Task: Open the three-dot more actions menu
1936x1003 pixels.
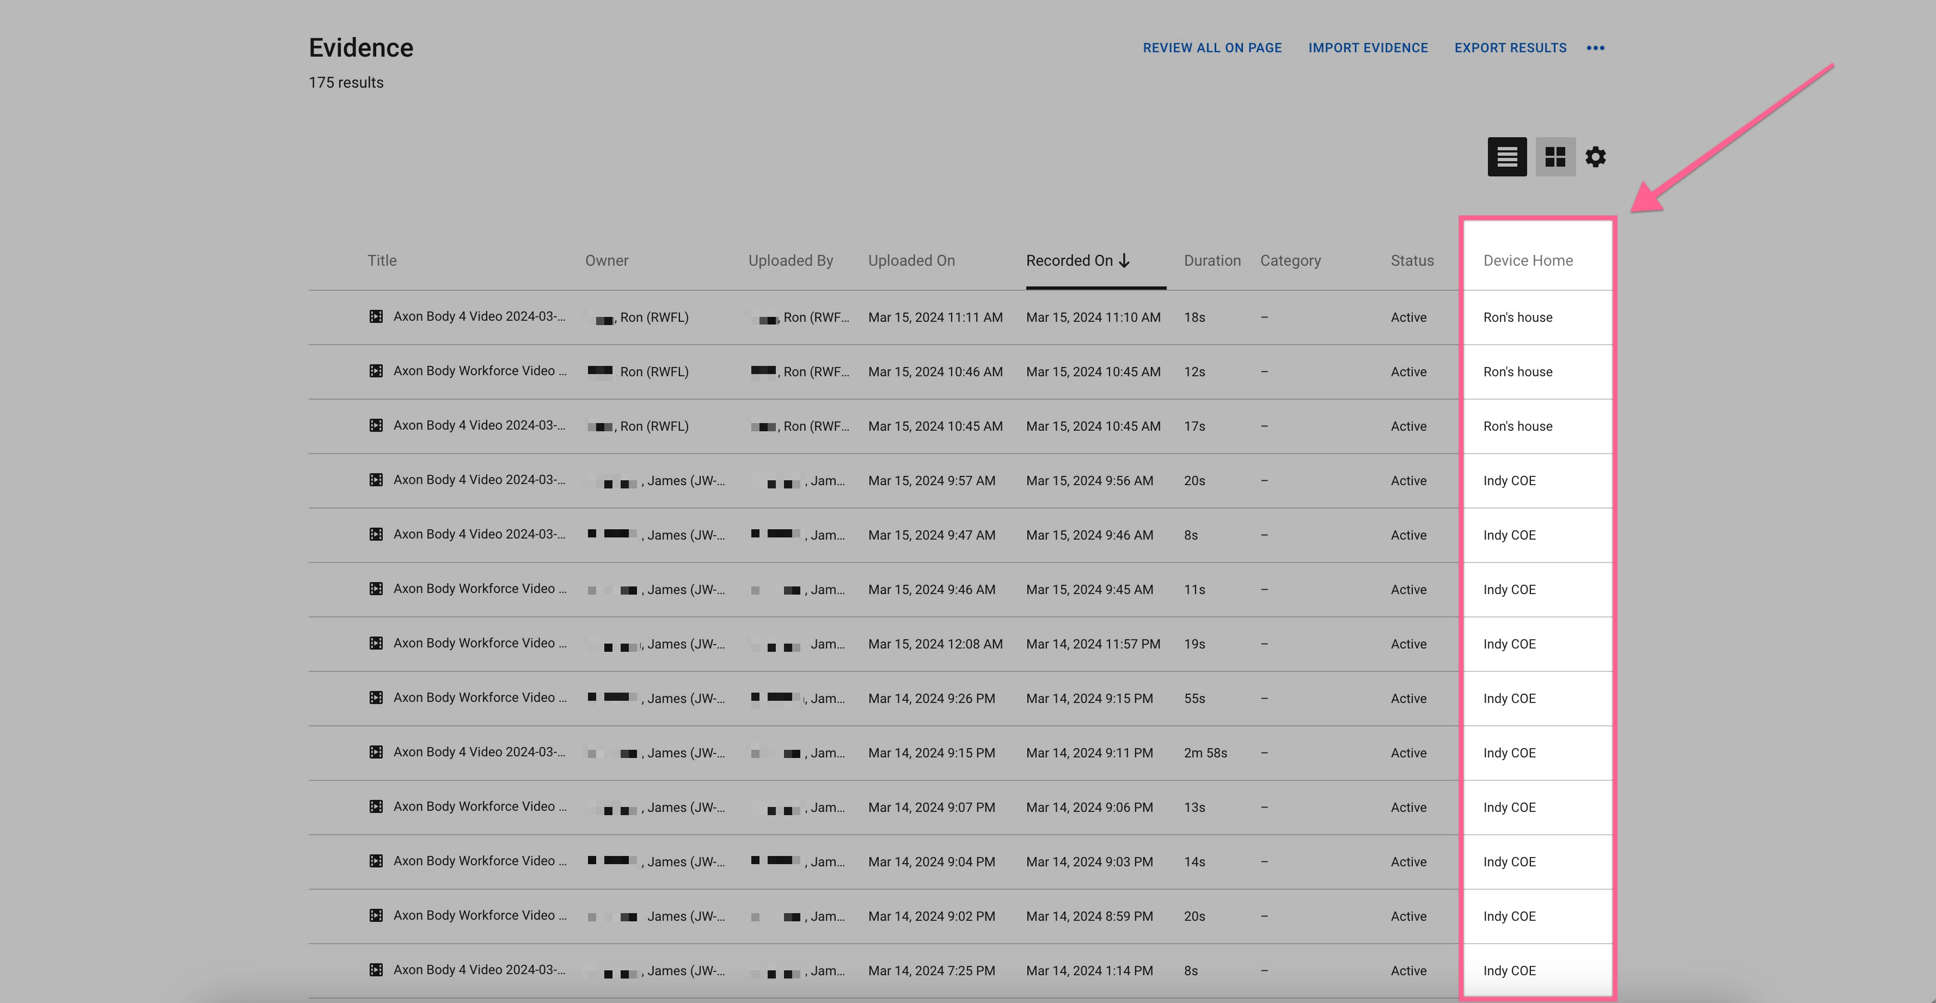Action: [1596, 48]
